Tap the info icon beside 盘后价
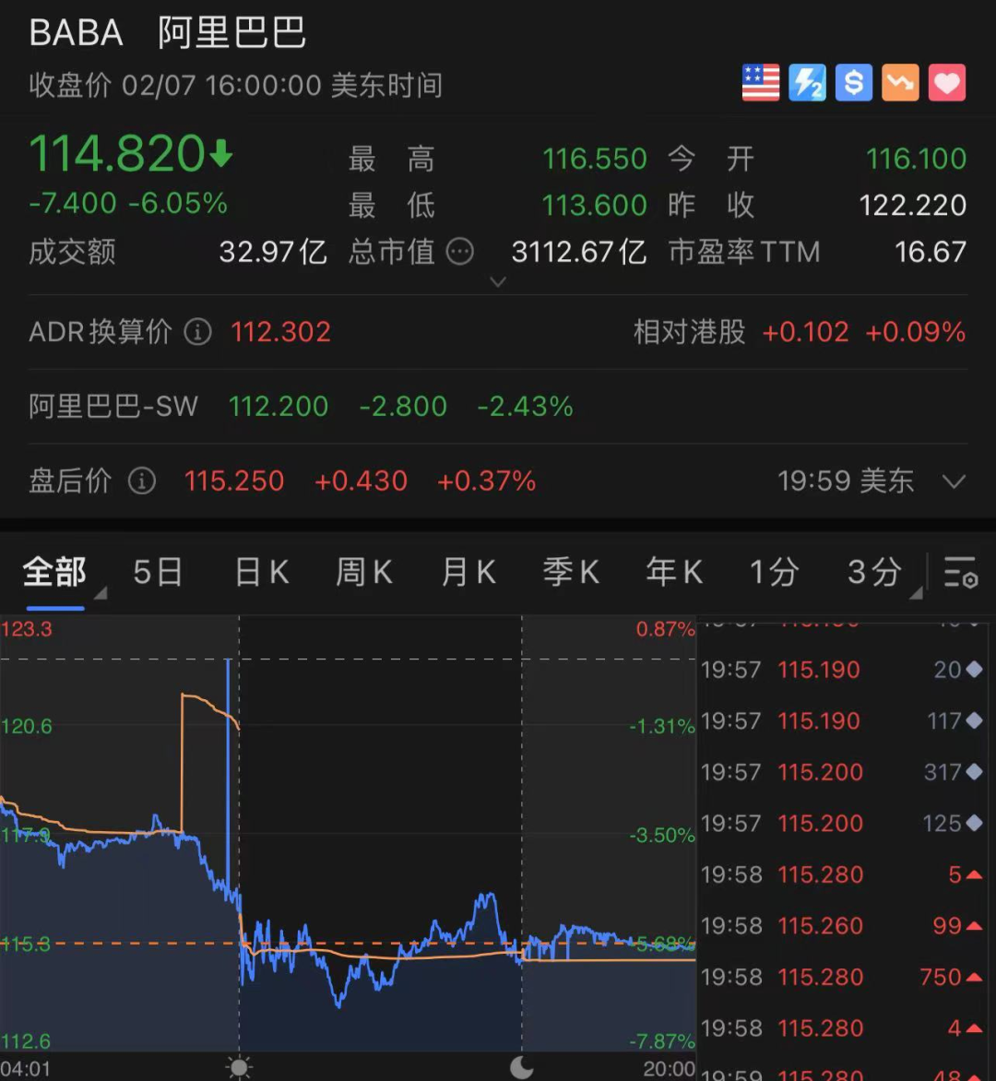The image size is (996, 1081). 142,481
